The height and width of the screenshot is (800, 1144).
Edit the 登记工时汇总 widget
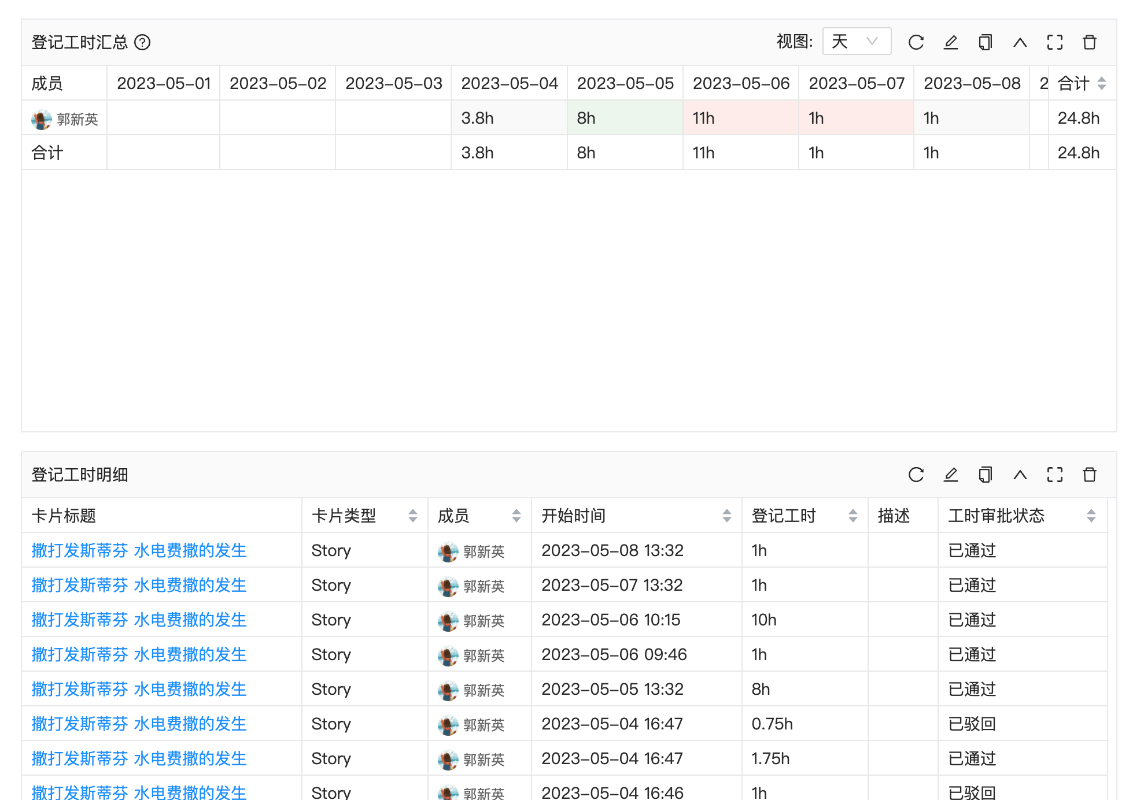(x=950, y=42)
